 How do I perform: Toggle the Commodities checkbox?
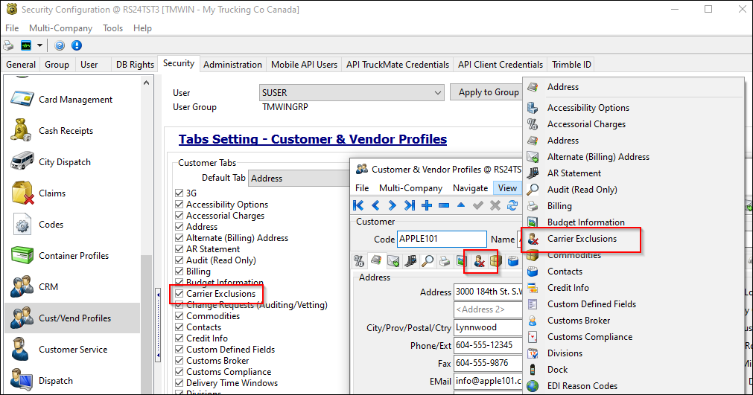pyautogui.click(x=179, y=316)
